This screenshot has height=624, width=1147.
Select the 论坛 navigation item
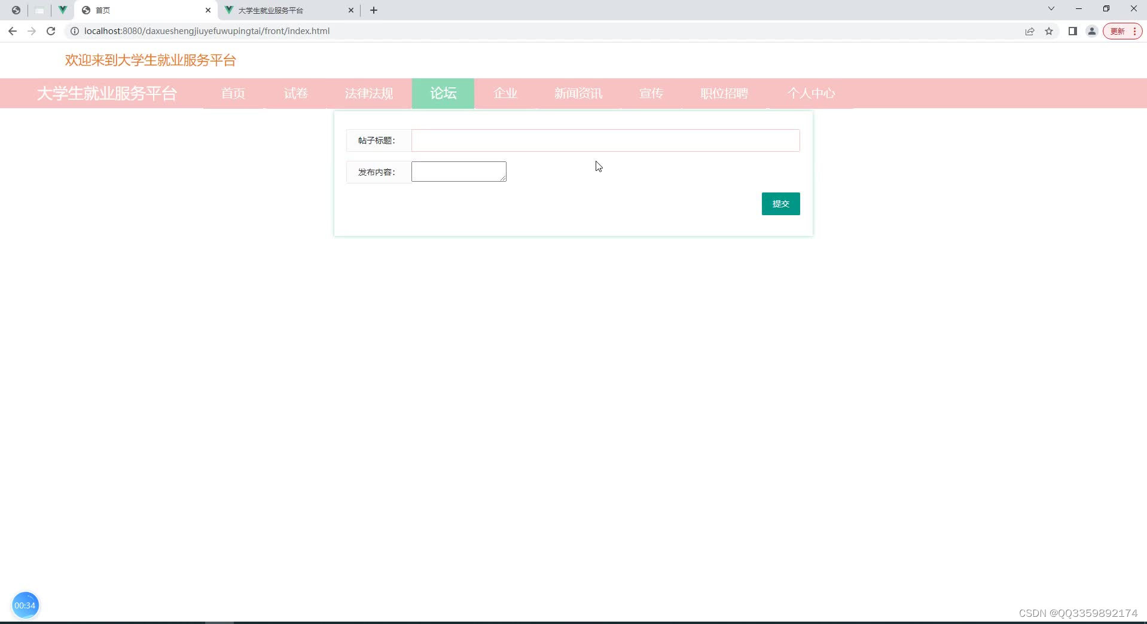[x=443, y=93]
